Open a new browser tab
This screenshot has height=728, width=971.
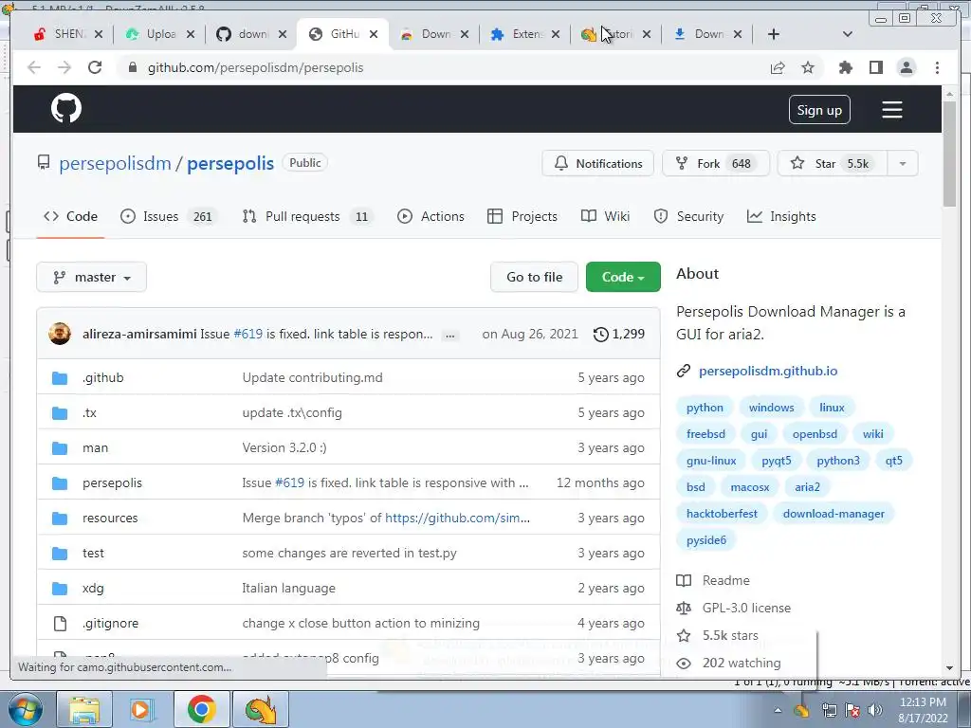point(774,34)
